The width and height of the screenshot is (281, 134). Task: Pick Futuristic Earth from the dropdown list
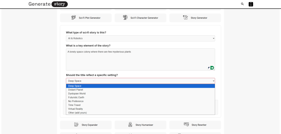tap(76, 97)
